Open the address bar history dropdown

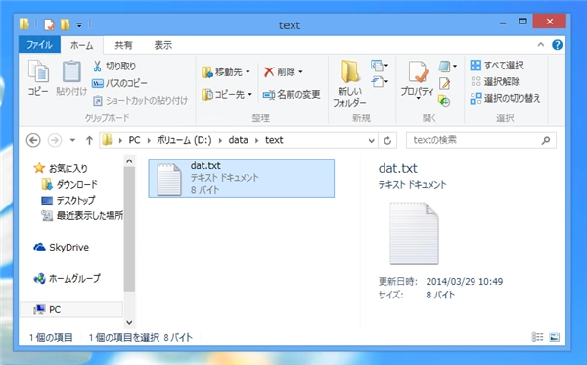tap(371, 141)
